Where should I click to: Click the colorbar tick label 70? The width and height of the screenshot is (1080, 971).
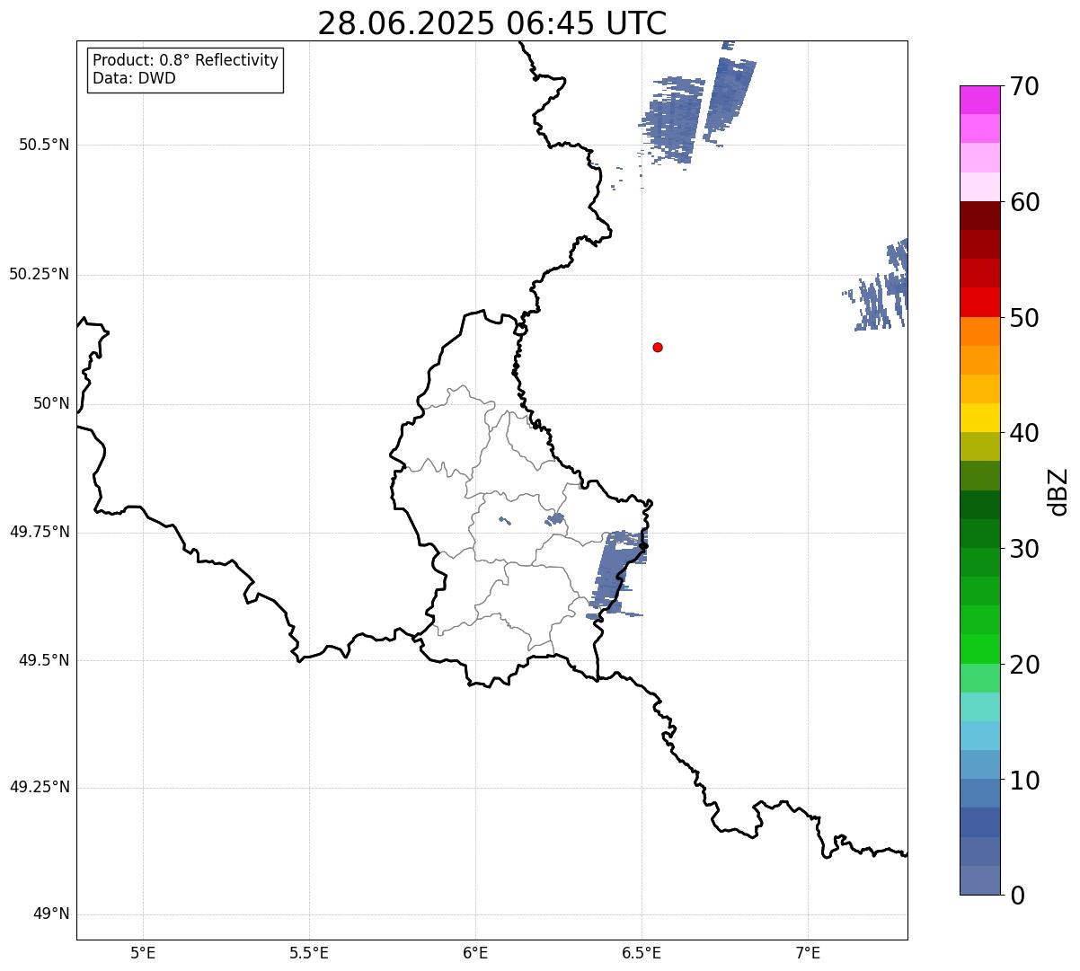1024,86
